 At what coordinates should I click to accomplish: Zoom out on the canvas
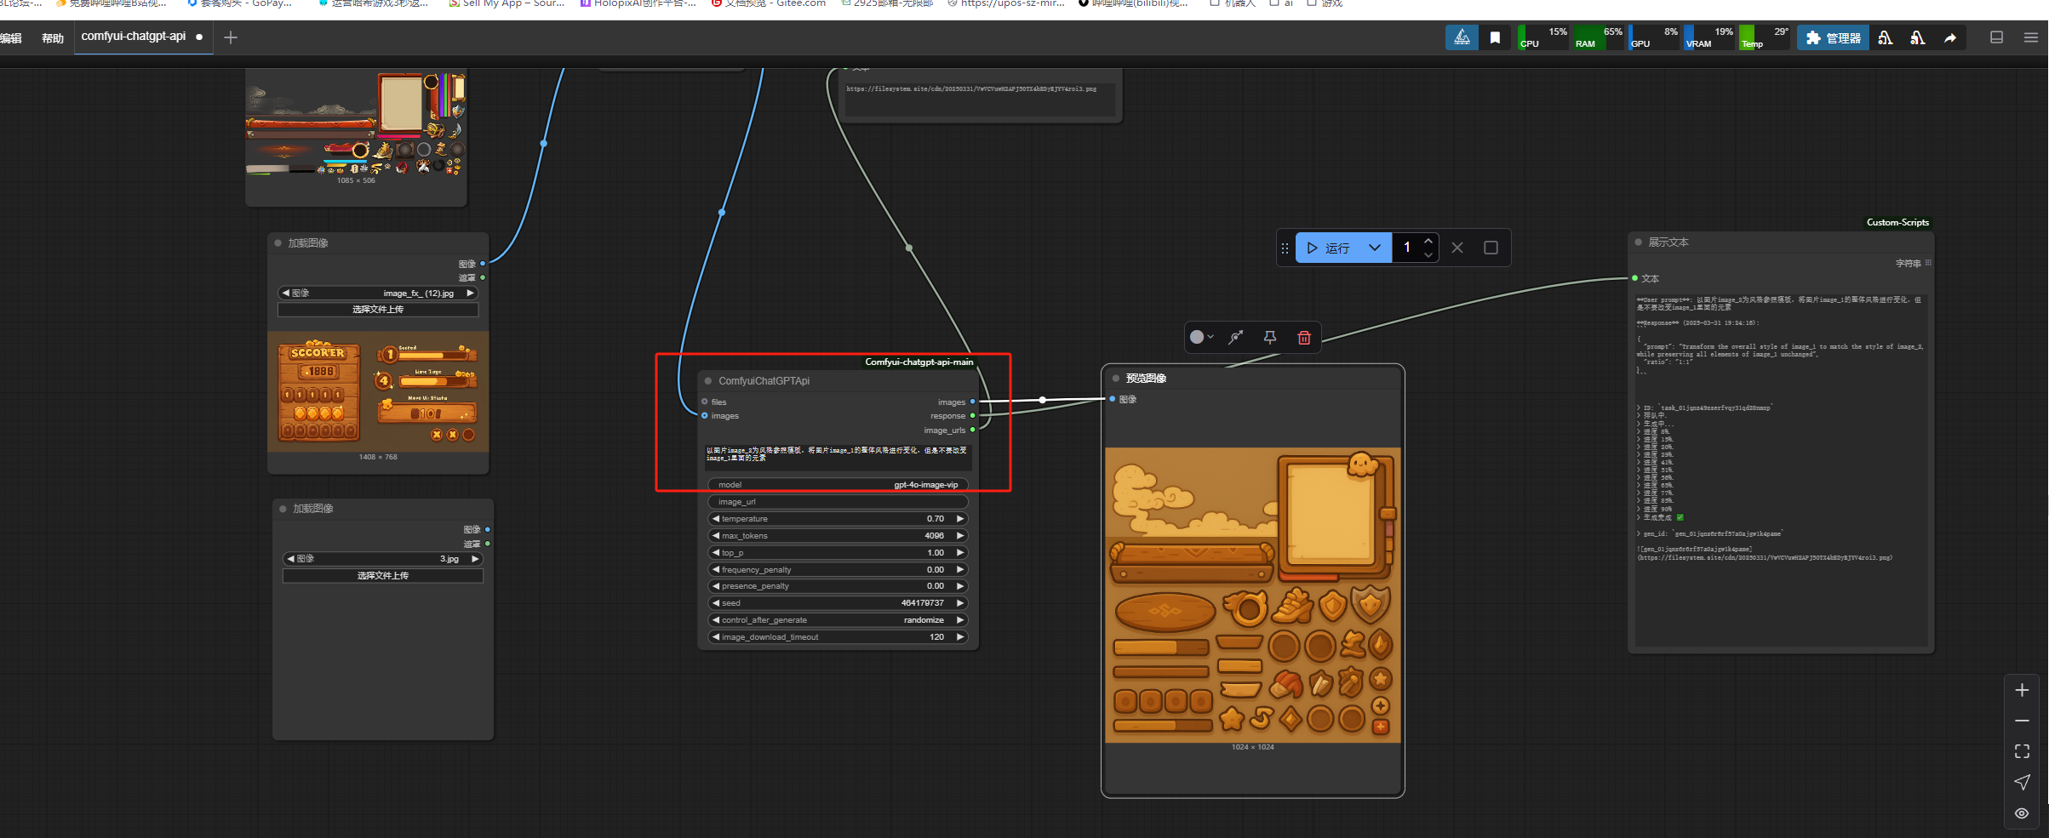point(2022,721)
